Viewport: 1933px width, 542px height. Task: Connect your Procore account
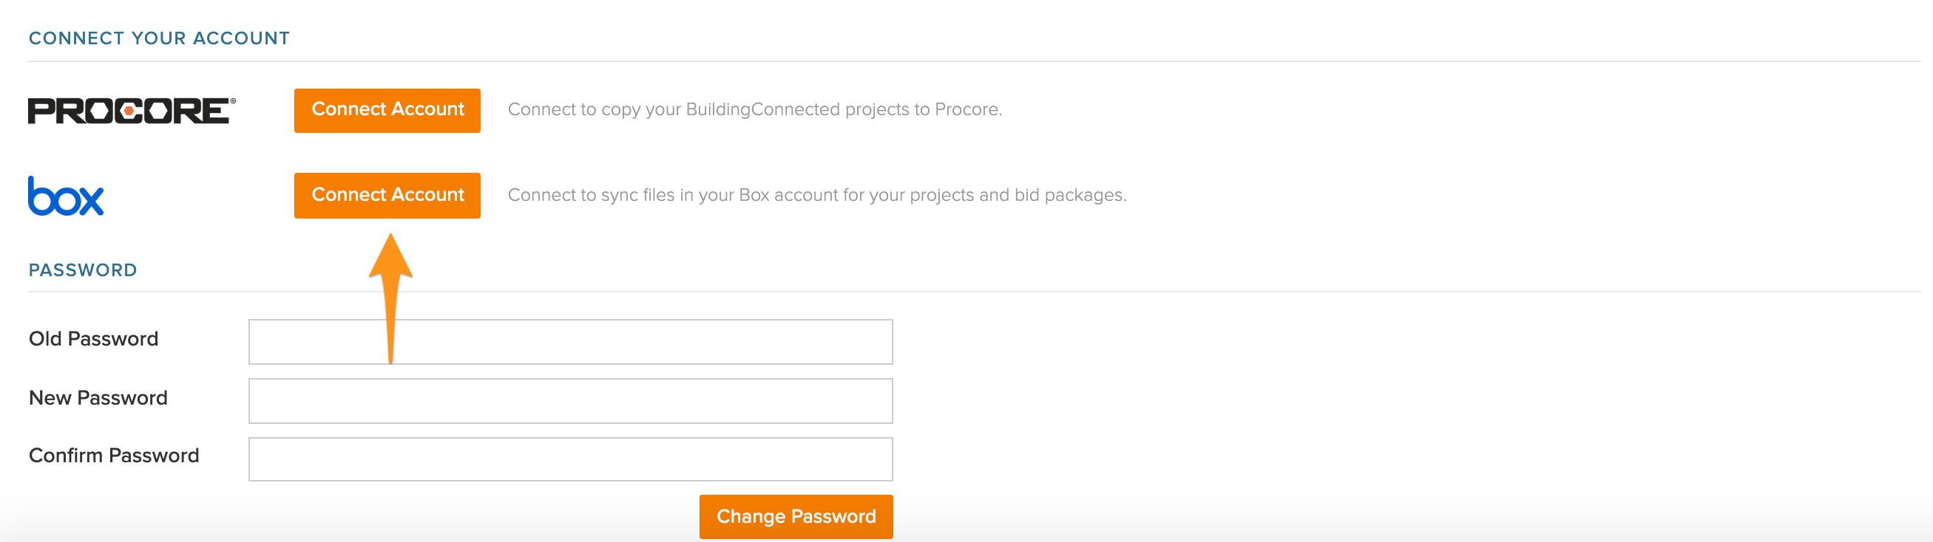pyautogui.click(x=387, y=110)
